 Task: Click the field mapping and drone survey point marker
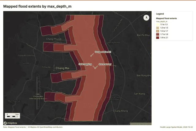[x=95, y=68]
